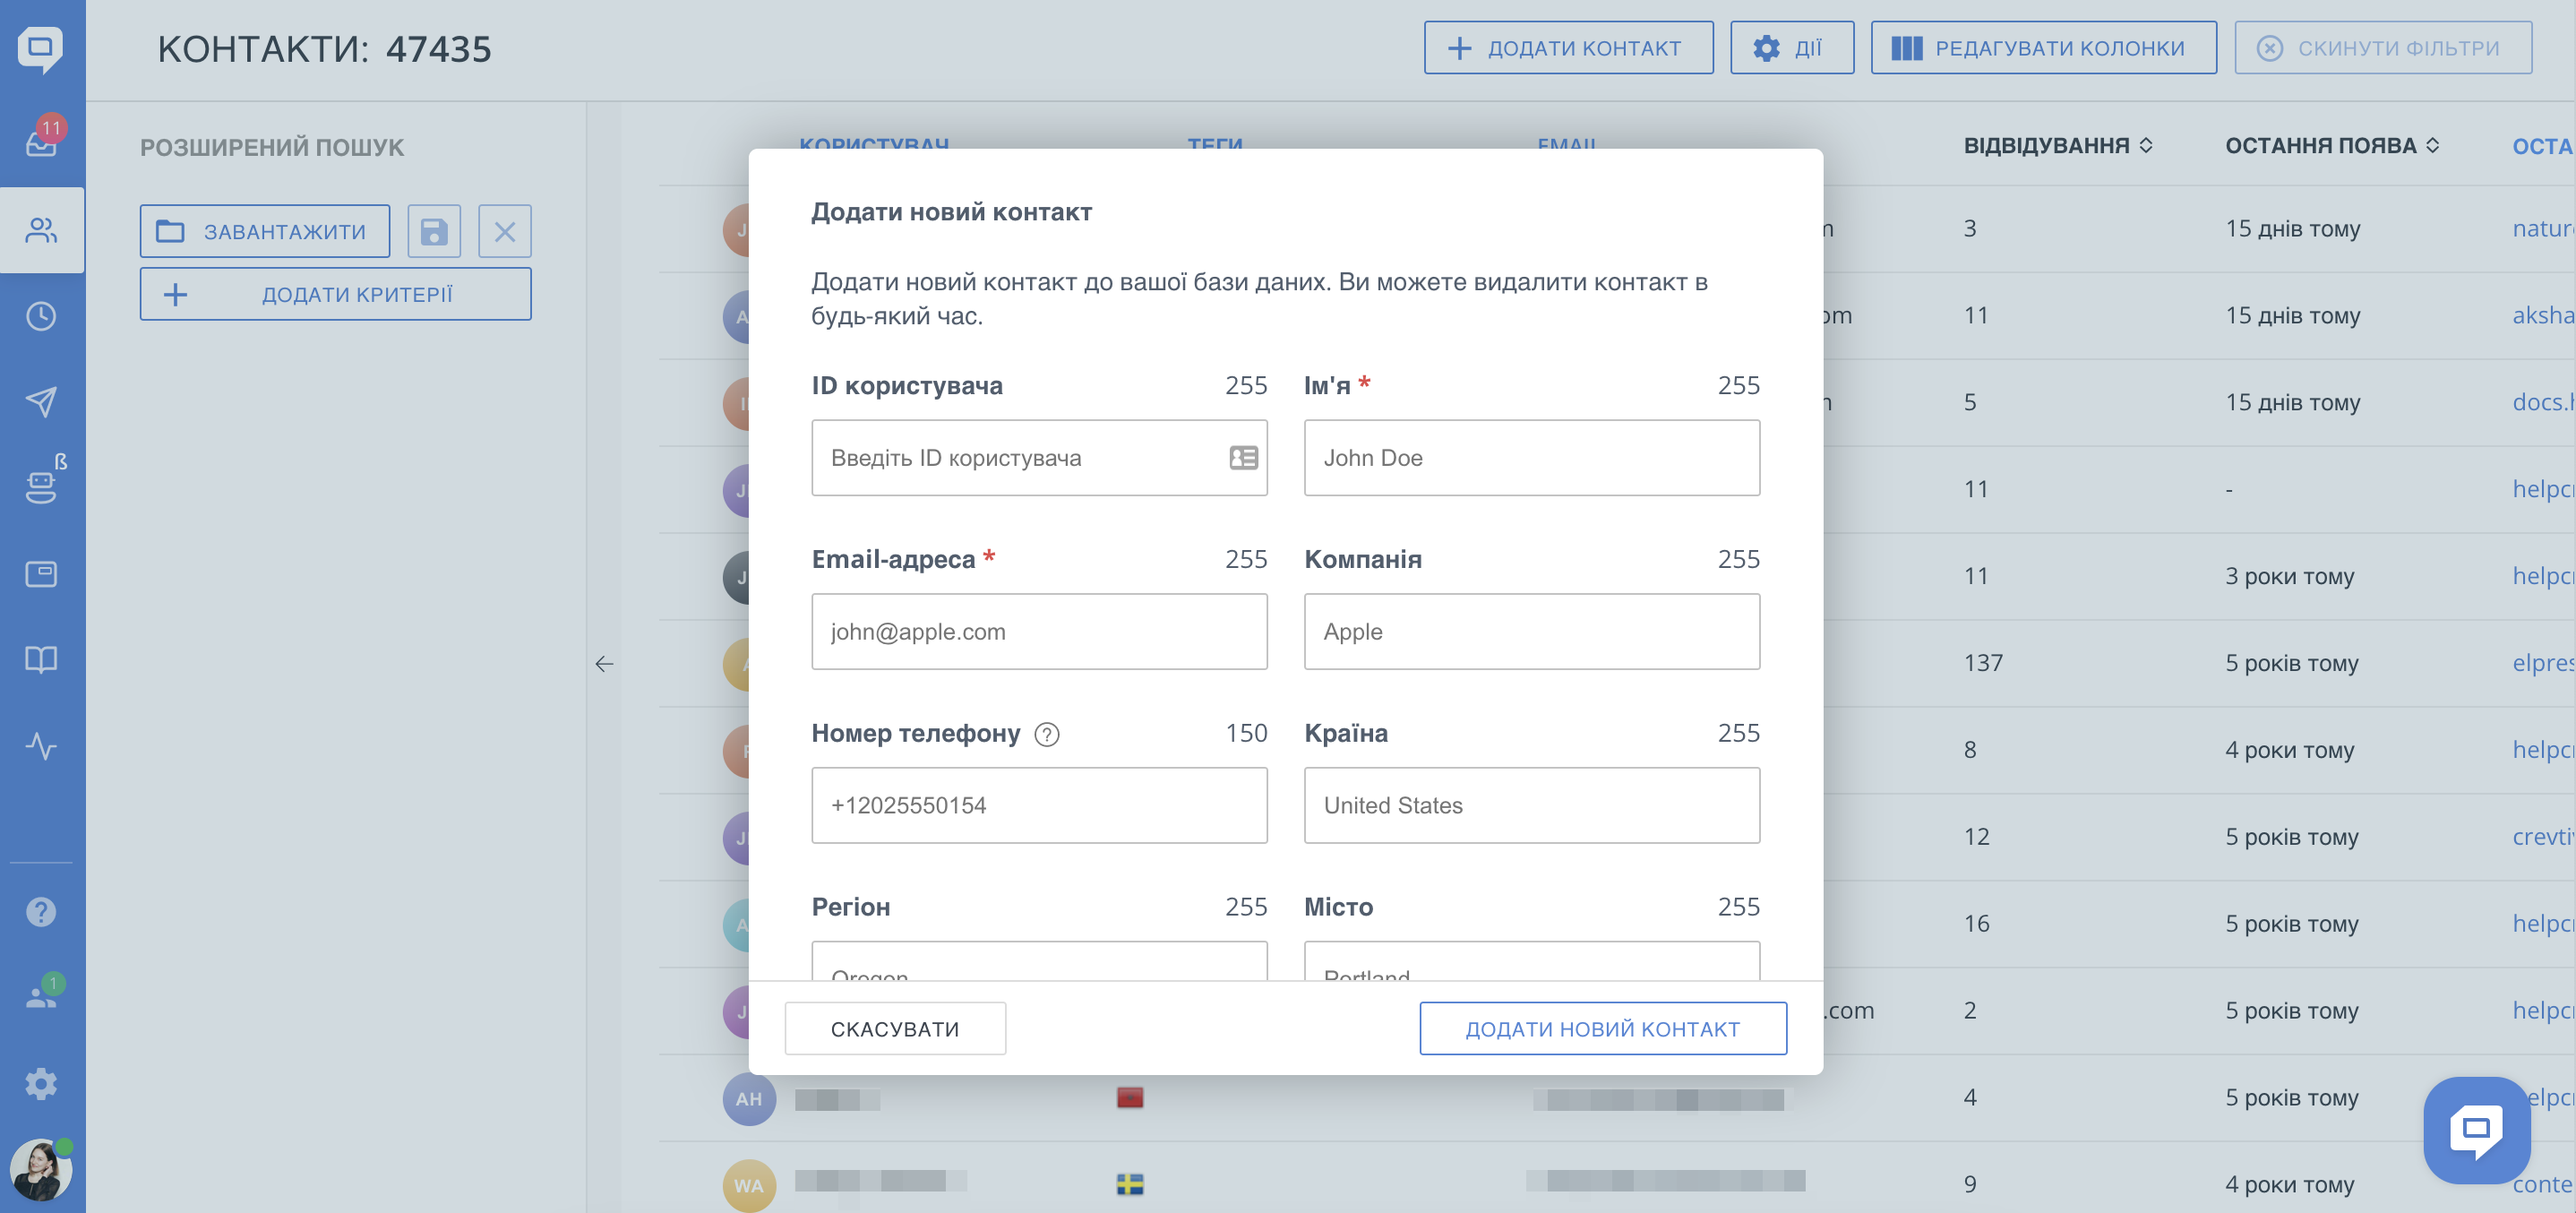Viewport: 2576px width, 1213px height.
Task: Click the help question mark in sidebar
Action: [x=42, y=912]
